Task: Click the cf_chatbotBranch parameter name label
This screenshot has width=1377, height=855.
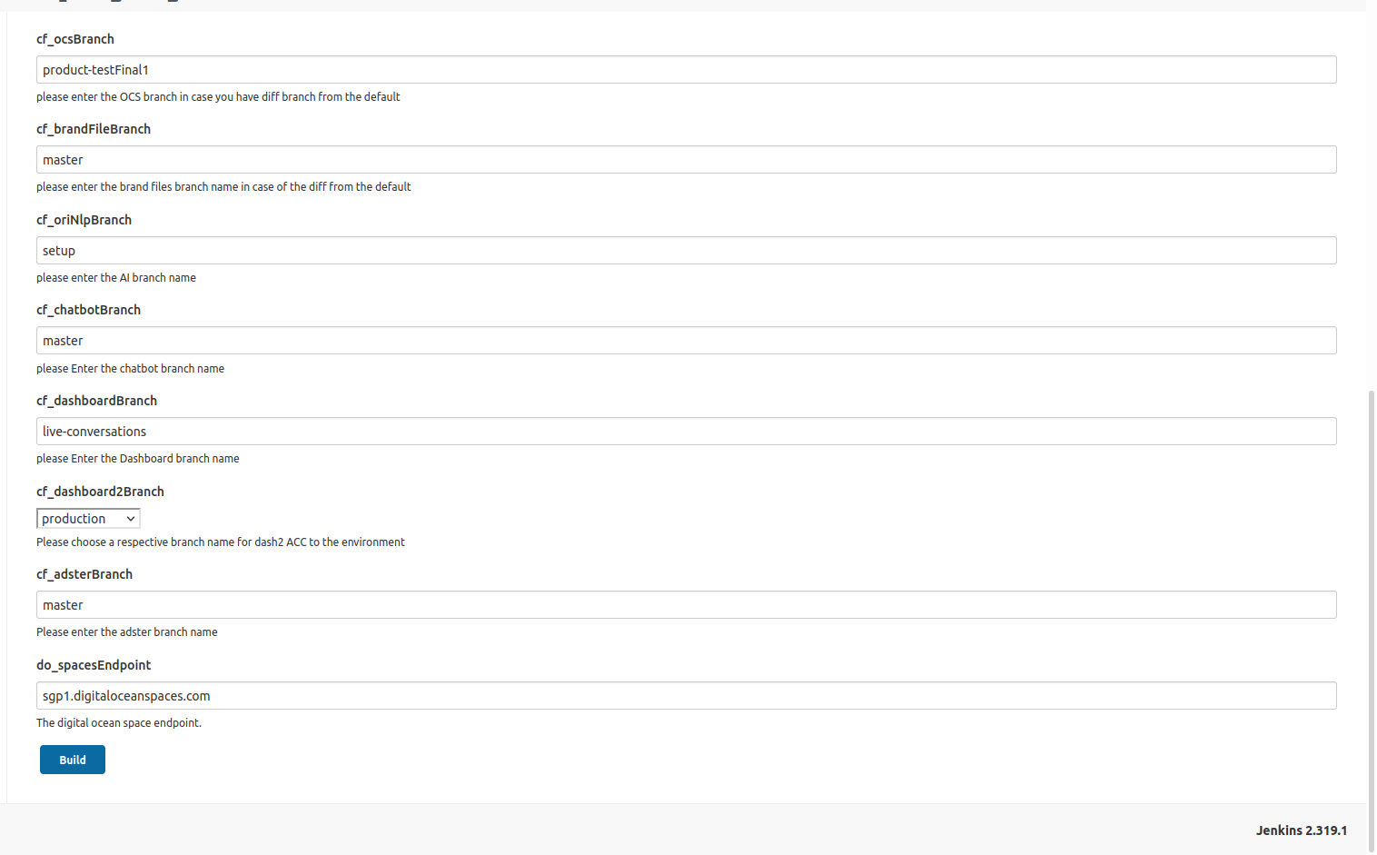Action: [88, 310]
